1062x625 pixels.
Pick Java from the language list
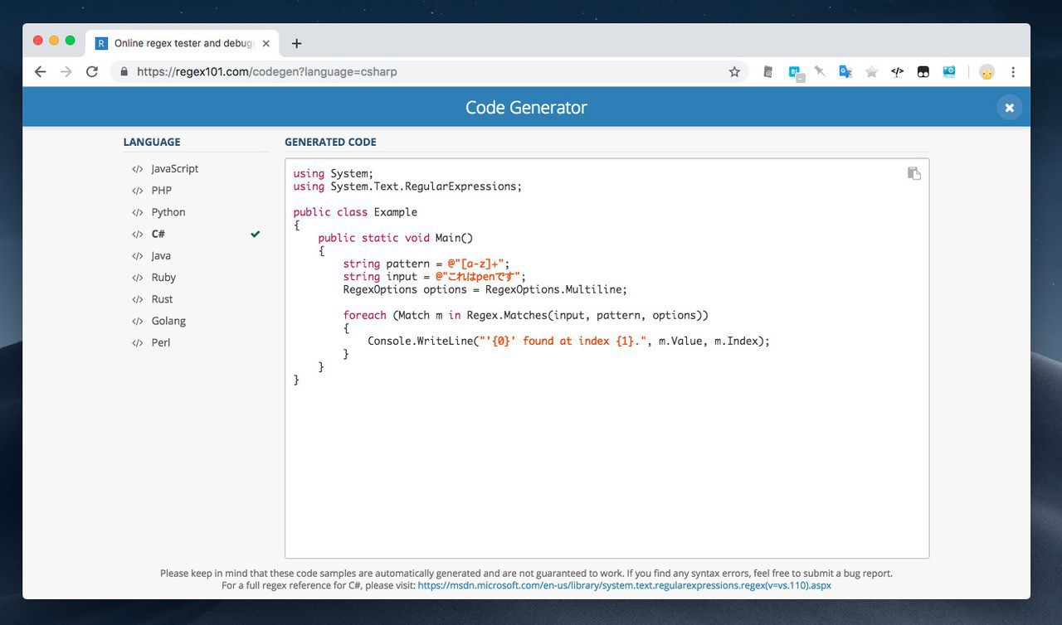(161, 255)
